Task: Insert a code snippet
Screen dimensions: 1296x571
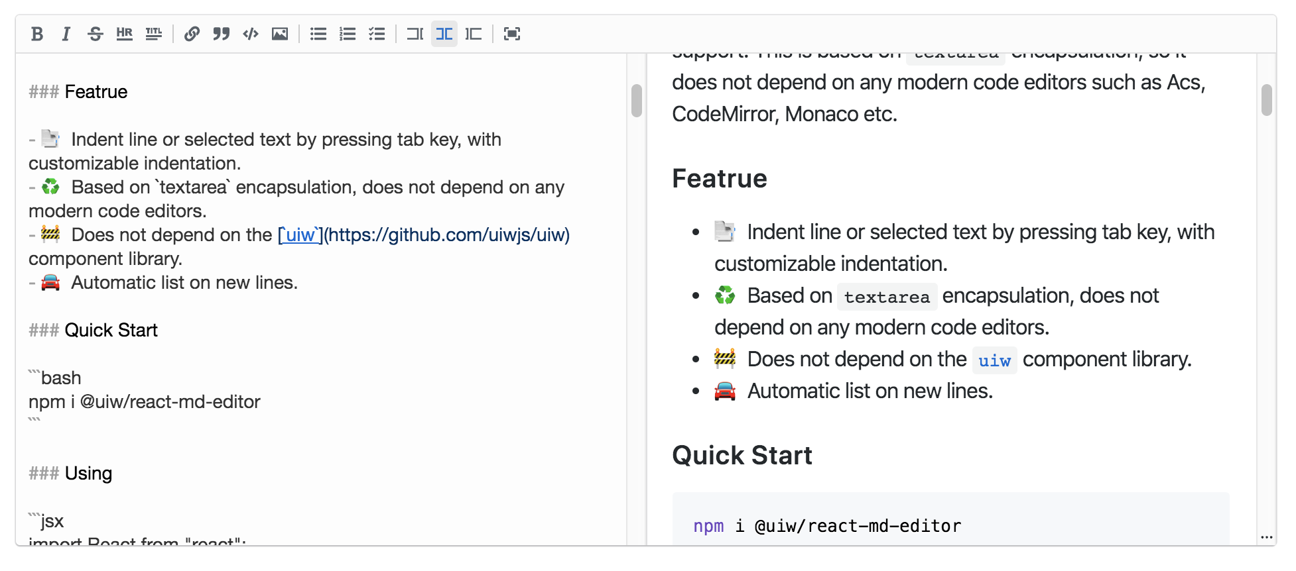Action: pos(251,34)
